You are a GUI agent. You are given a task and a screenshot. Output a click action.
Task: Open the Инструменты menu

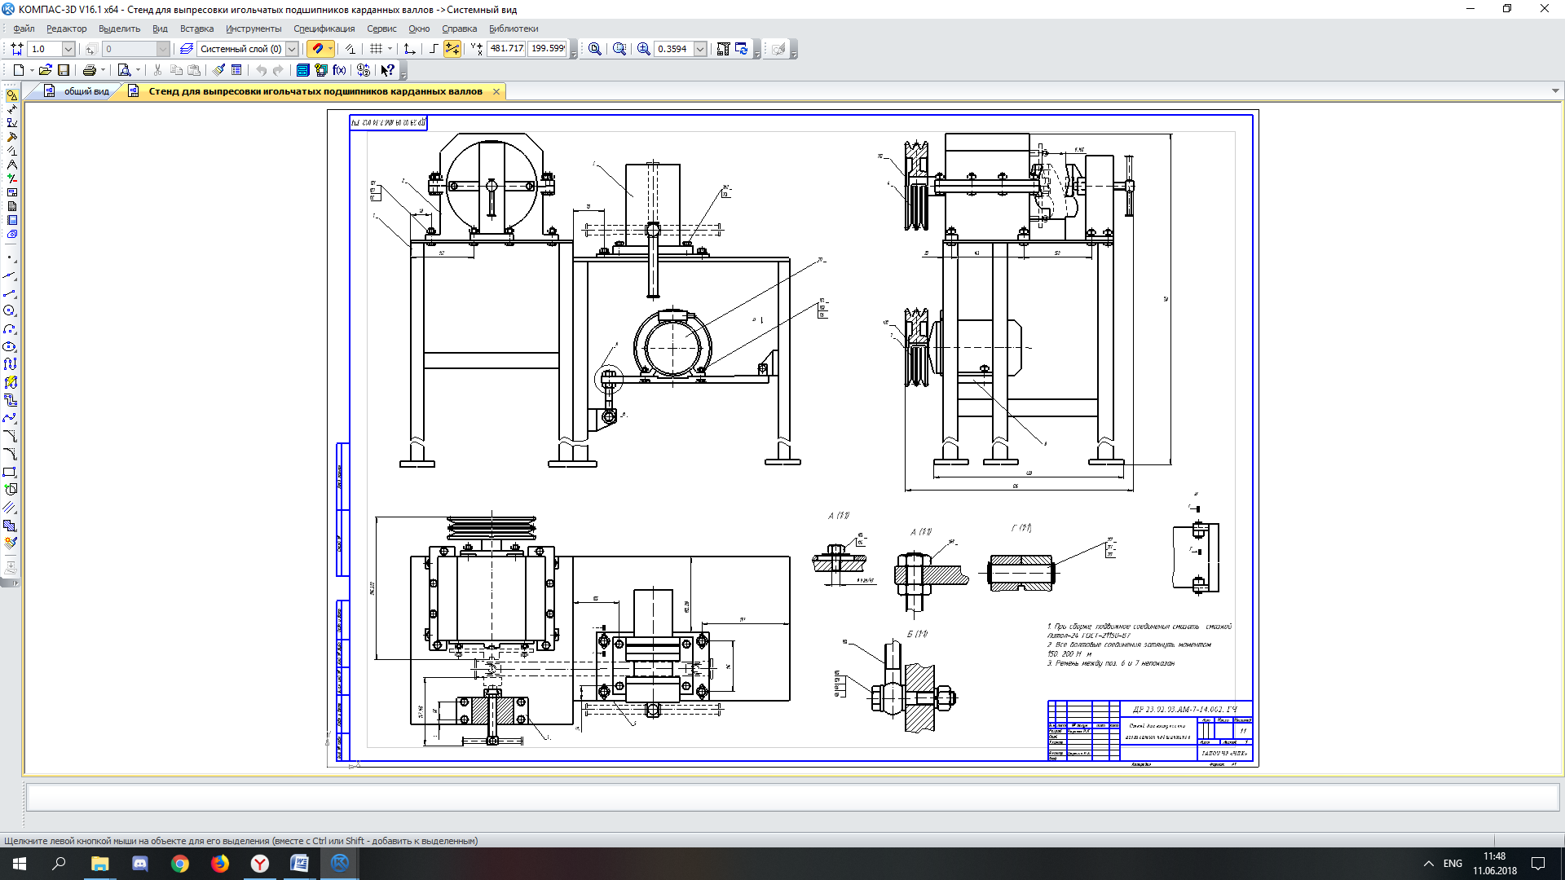(x=253, y=29)
